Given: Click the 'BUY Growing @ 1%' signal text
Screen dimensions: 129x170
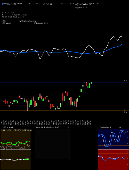Looking at the screenshot, I should point(41,23).
